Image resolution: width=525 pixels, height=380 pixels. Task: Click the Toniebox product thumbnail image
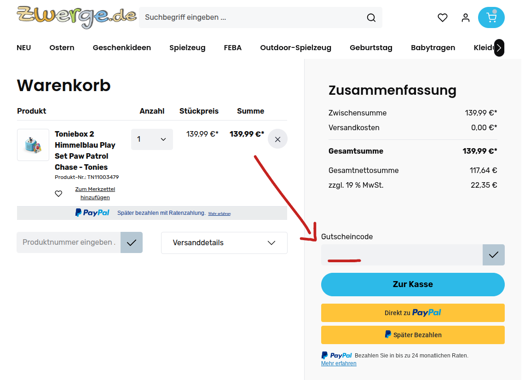coord(33,144)
